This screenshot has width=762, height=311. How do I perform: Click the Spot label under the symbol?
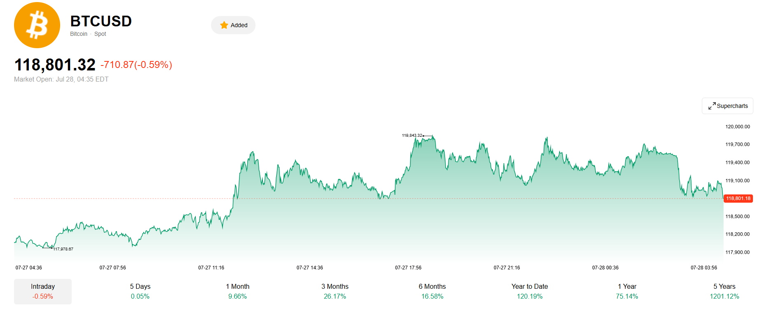[x=100, y=34]
